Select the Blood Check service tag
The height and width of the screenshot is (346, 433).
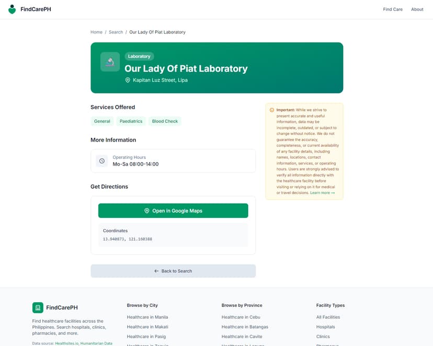coord(165,121)
